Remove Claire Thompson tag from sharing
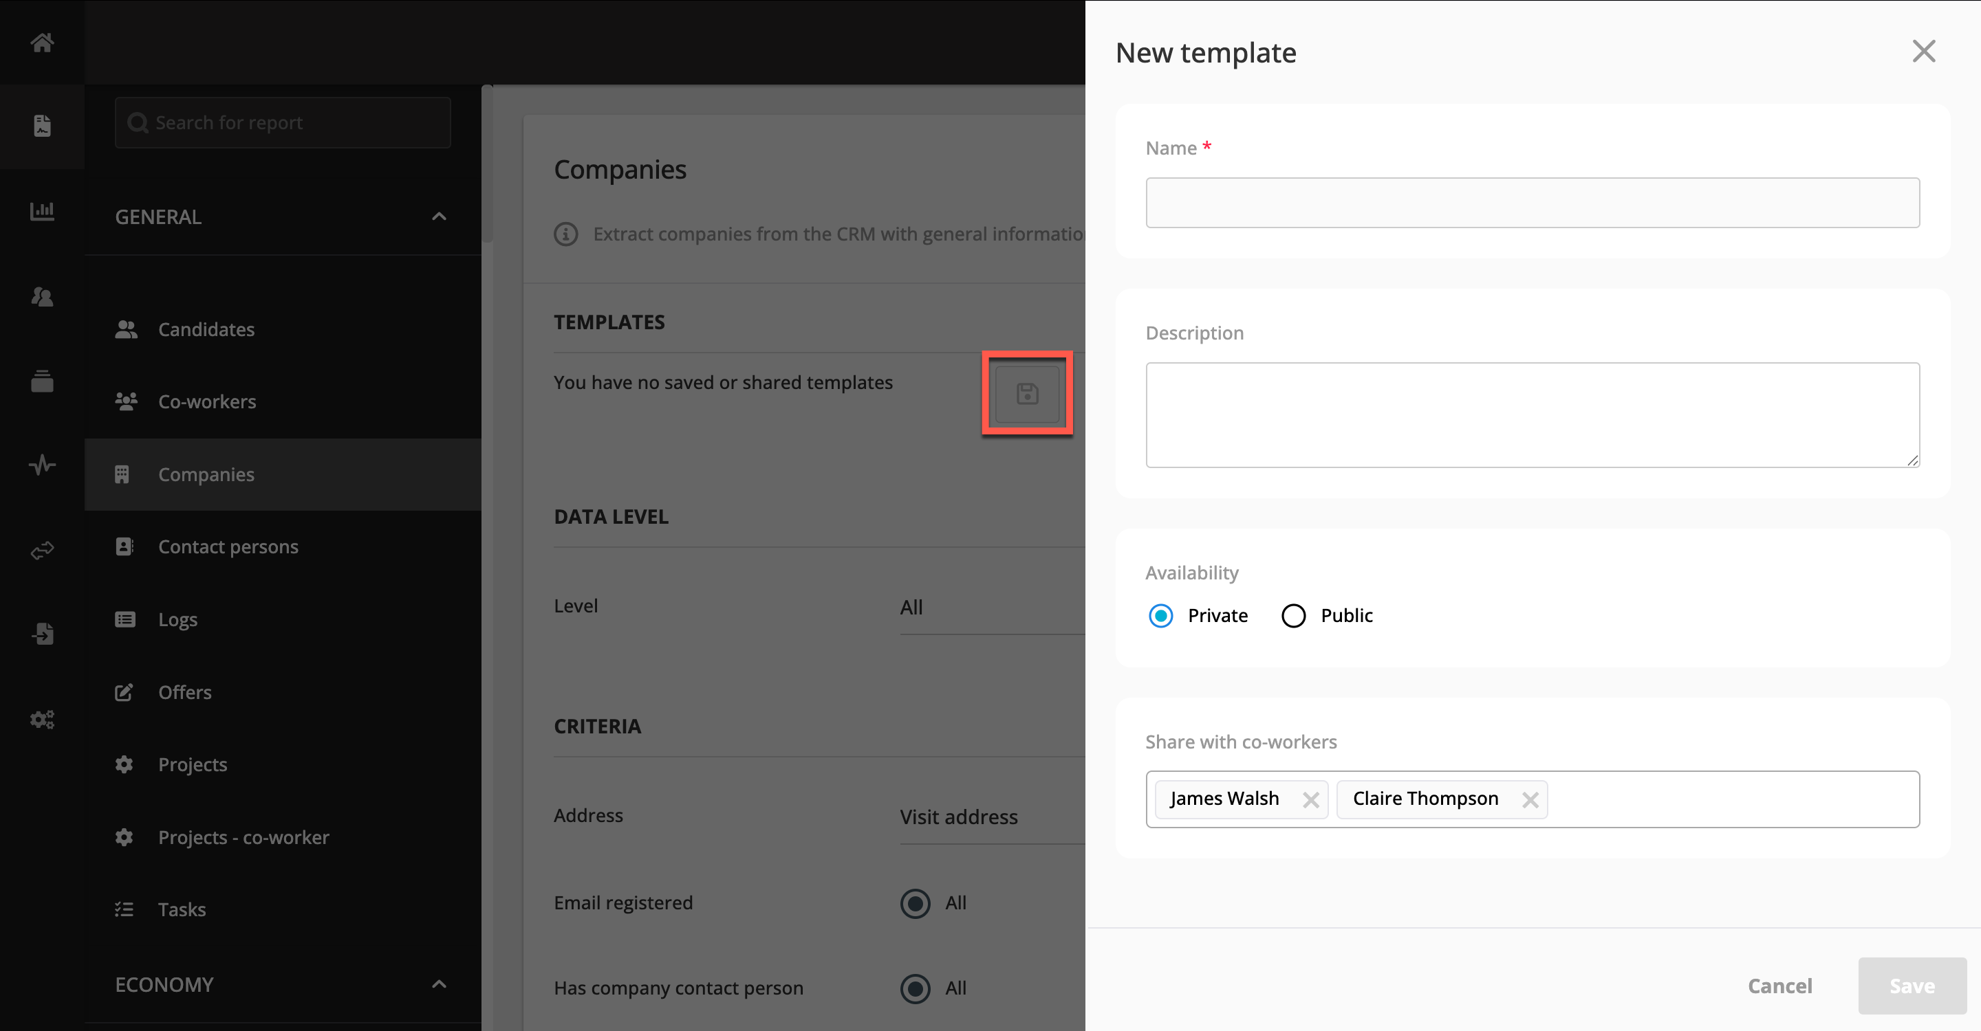The height and width of the screenshot is (1031, 1981). 1530,800
